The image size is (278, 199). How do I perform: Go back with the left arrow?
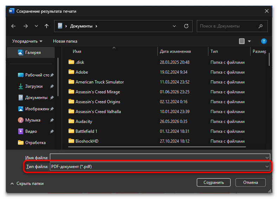tap(13, 26)
